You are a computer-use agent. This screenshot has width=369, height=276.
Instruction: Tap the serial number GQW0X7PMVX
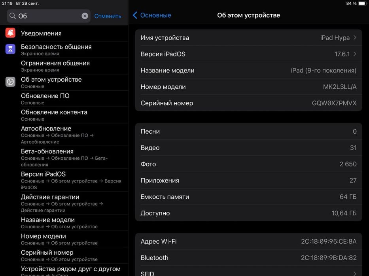[x=334, y=103]
